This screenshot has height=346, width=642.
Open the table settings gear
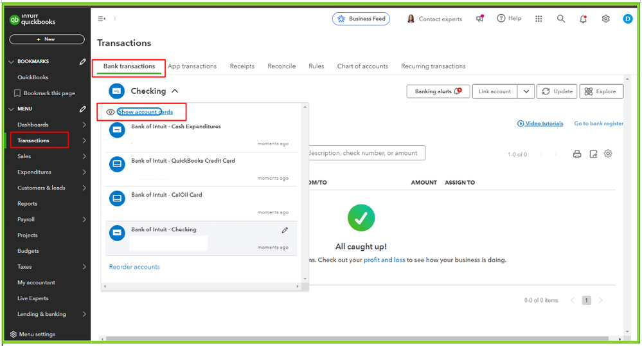tap(608, 154)
